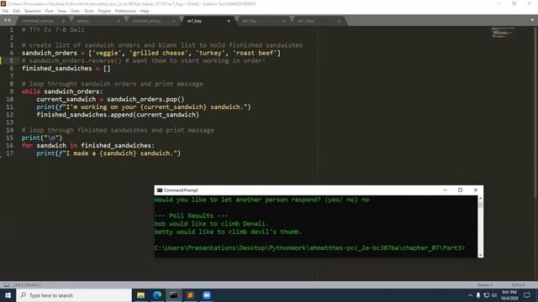The image size is (538, 302).
Task: Click the Sublime Text taskbar icon
Action: pyautogui.click(x=190, y=295)
